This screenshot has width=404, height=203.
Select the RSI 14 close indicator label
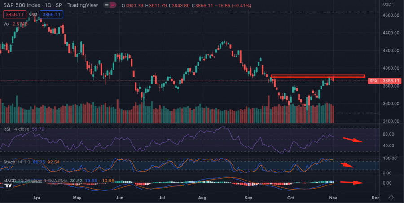coord(15,129)
